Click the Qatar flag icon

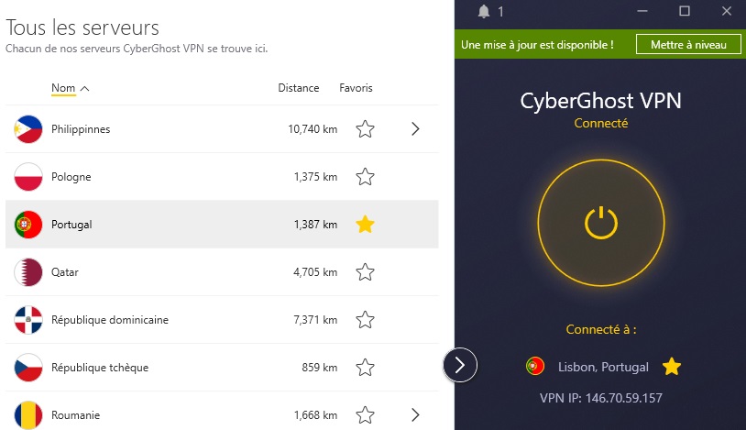pos(28,272)
